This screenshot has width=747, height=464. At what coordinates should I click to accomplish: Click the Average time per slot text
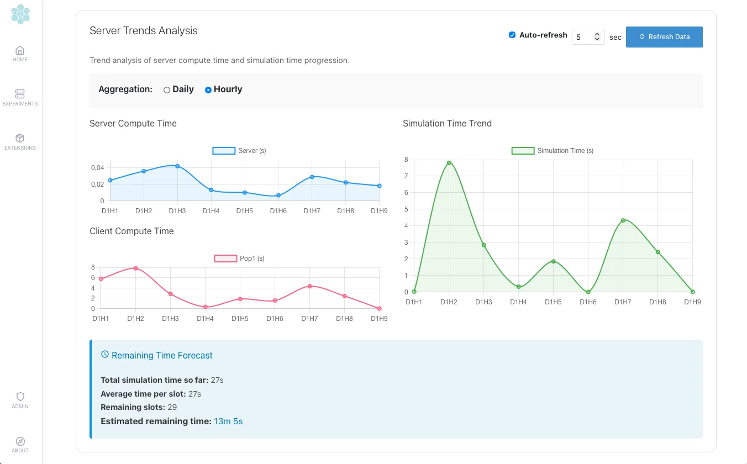(151, 394)
